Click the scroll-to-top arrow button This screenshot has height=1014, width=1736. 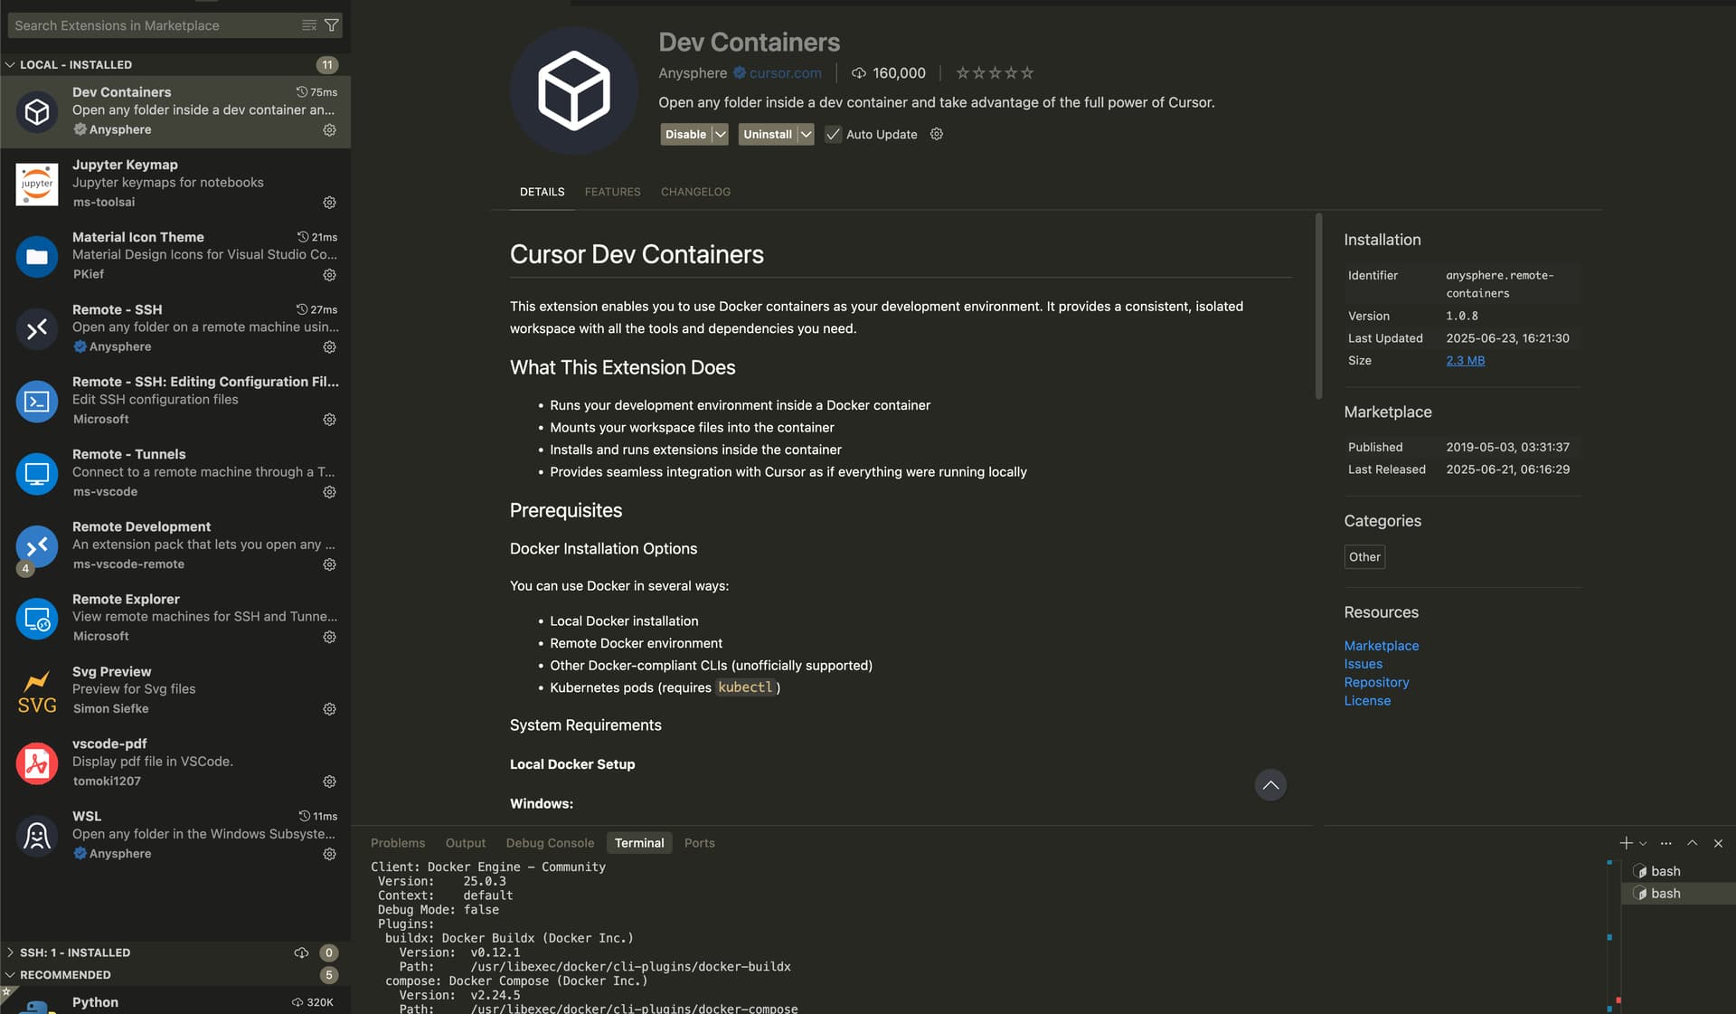tap(1270, 784)
